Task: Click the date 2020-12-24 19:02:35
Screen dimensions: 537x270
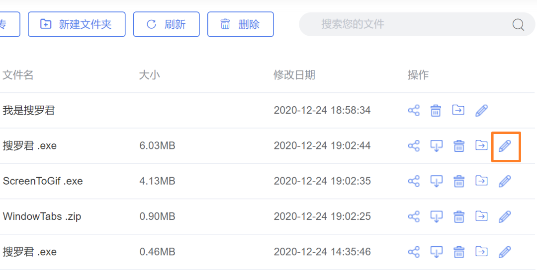Action: click(x=322, y=181)
